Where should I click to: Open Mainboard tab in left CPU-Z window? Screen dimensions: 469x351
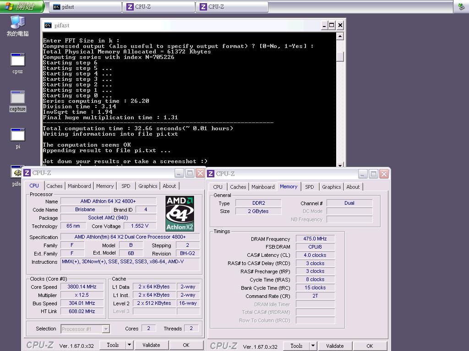[x=79, y=186]
